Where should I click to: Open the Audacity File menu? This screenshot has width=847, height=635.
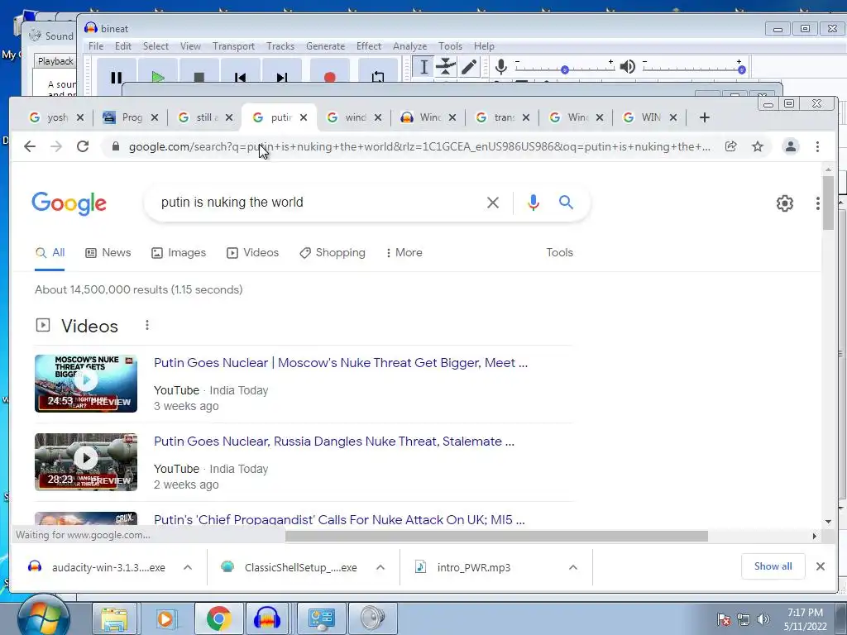96,46
